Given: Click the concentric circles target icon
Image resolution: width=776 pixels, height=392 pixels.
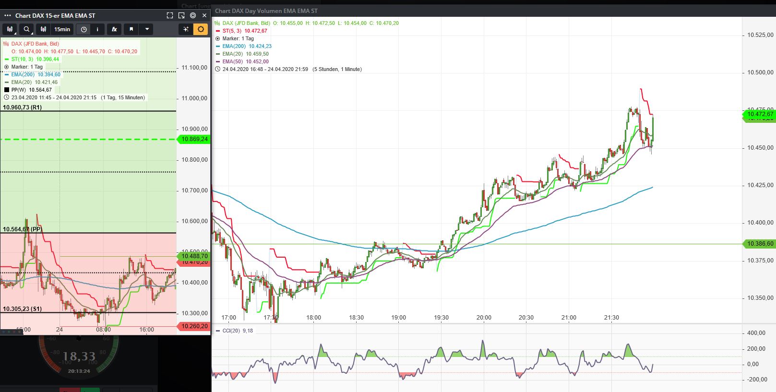Looking at the screenshot, I should (x=193, y=15).
